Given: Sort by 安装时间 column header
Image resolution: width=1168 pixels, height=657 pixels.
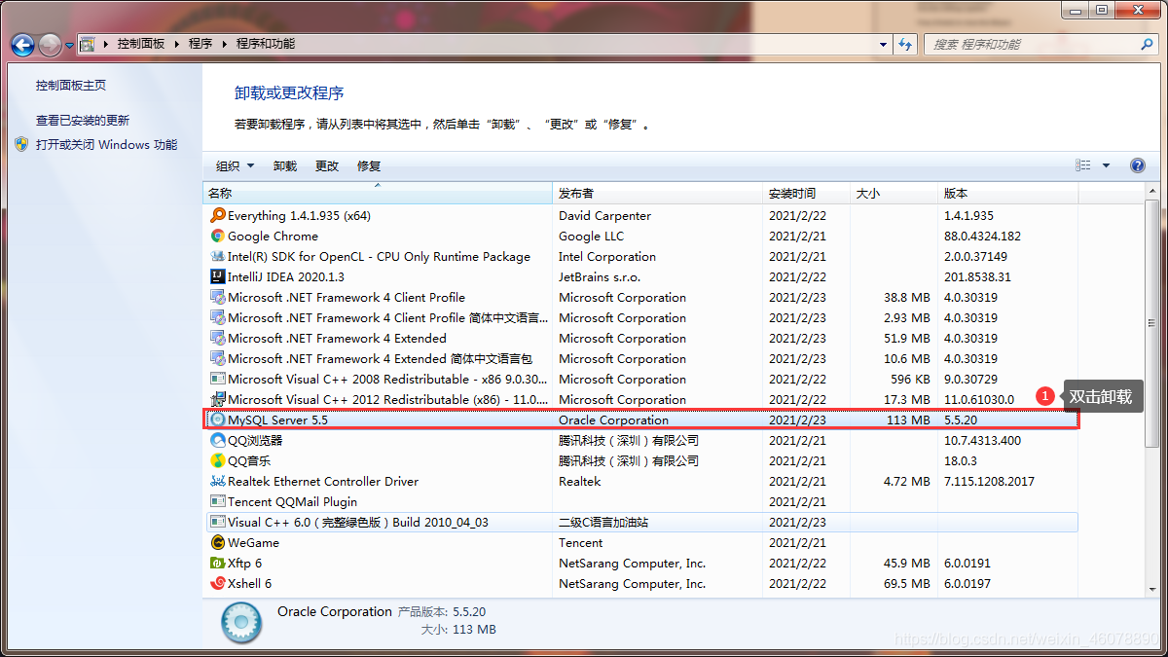Looking at the screenshot, I should click(807, 194).
